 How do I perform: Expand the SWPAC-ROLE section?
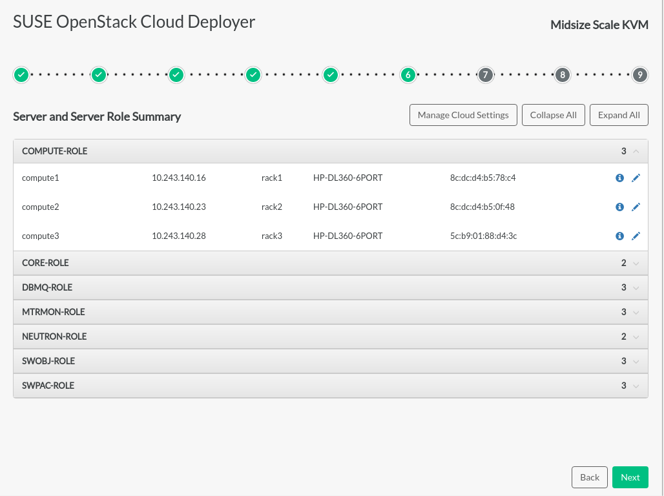coord(636,386)
